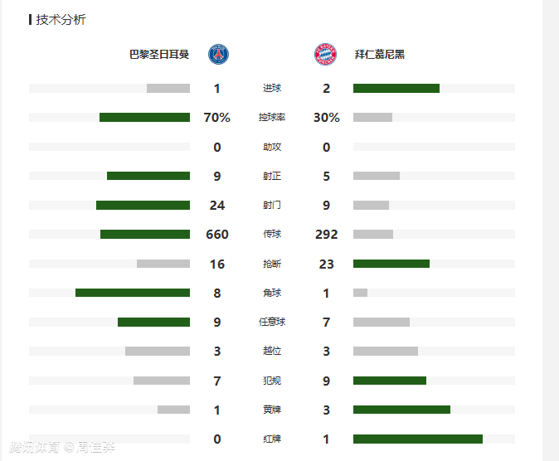Click the Bayern Munich club crest
559x461 pixels.
(x=325, y=55)
